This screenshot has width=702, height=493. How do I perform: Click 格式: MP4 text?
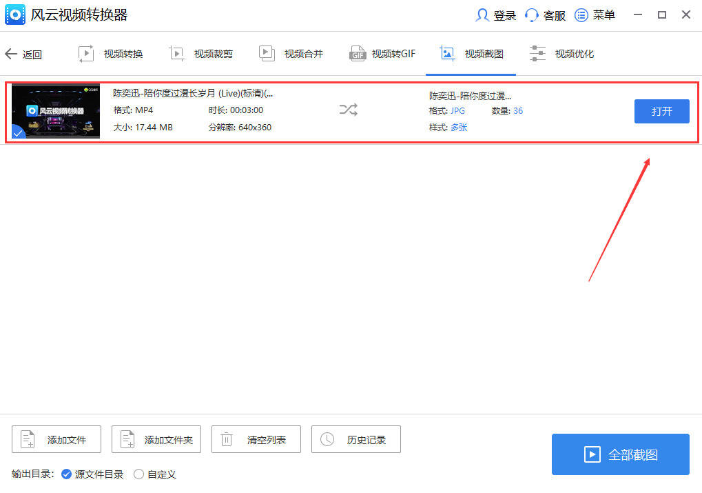pyautogui.click(x=133, y=110)
